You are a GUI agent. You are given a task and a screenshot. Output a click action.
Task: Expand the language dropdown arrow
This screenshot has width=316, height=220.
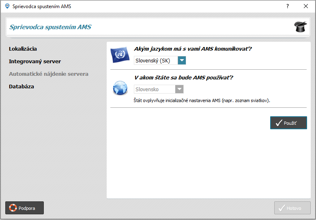[182, 60]
